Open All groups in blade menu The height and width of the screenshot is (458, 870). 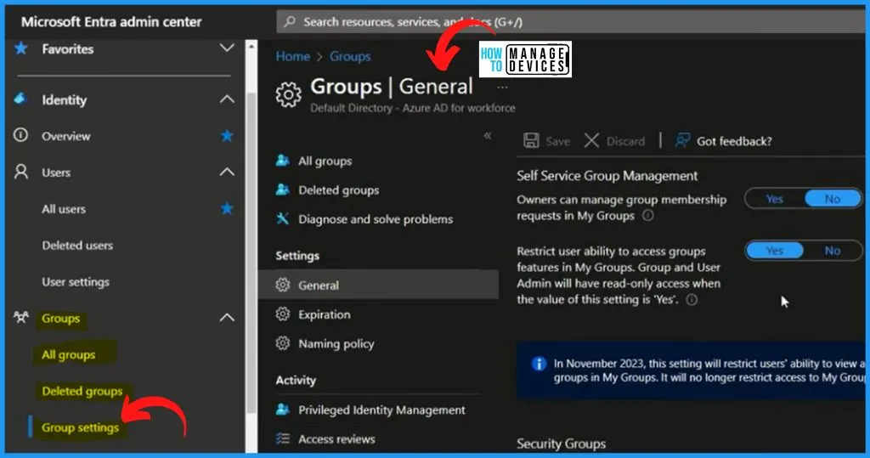click(325, 161)
